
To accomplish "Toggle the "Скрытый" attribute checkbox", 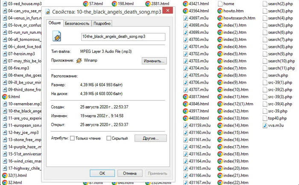I will click(109, 138).
